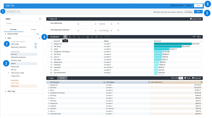The image size is (212, 118).
Task: Enable the Custom Filter checkbox
Action: (x=191, y=19)
